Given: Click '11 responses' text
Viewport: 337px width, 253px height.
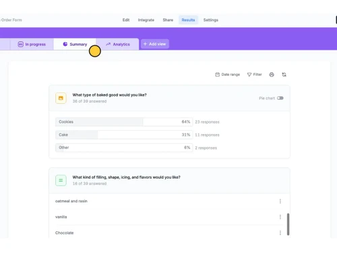Looking at the screenshot, I should [x=207, y=135].
